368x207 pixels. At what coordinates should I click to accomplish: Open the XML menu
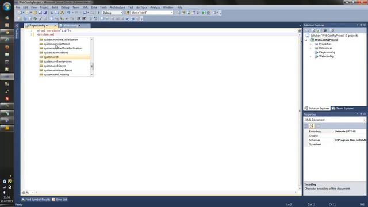(x=85, y=7)
